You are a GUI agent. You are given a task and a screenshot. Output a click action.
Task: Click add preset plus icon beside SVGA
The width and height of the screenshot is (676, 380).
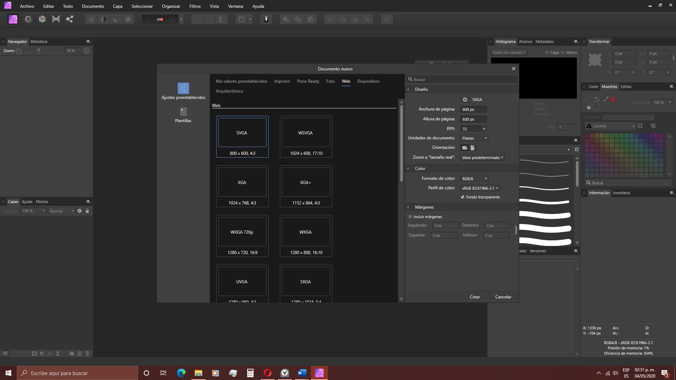[x=465, y=100]
